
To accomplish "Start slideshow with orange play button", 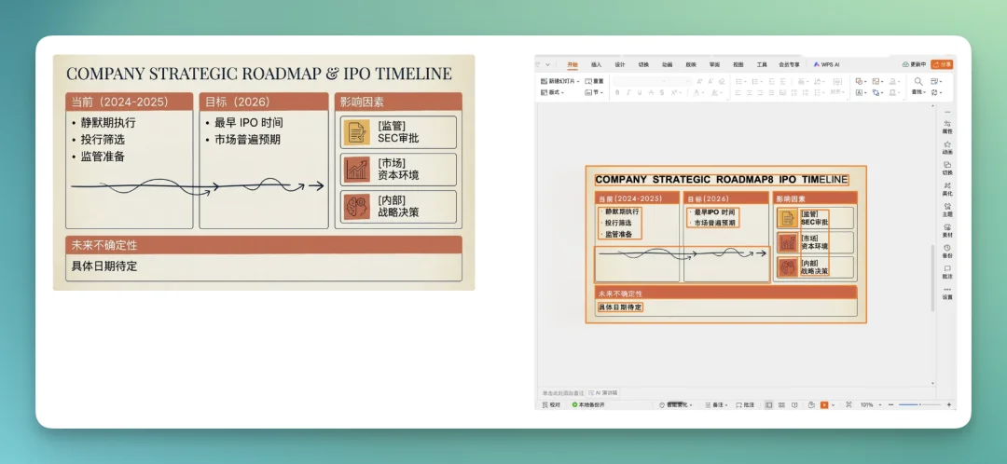I will (x=824, y=405).
